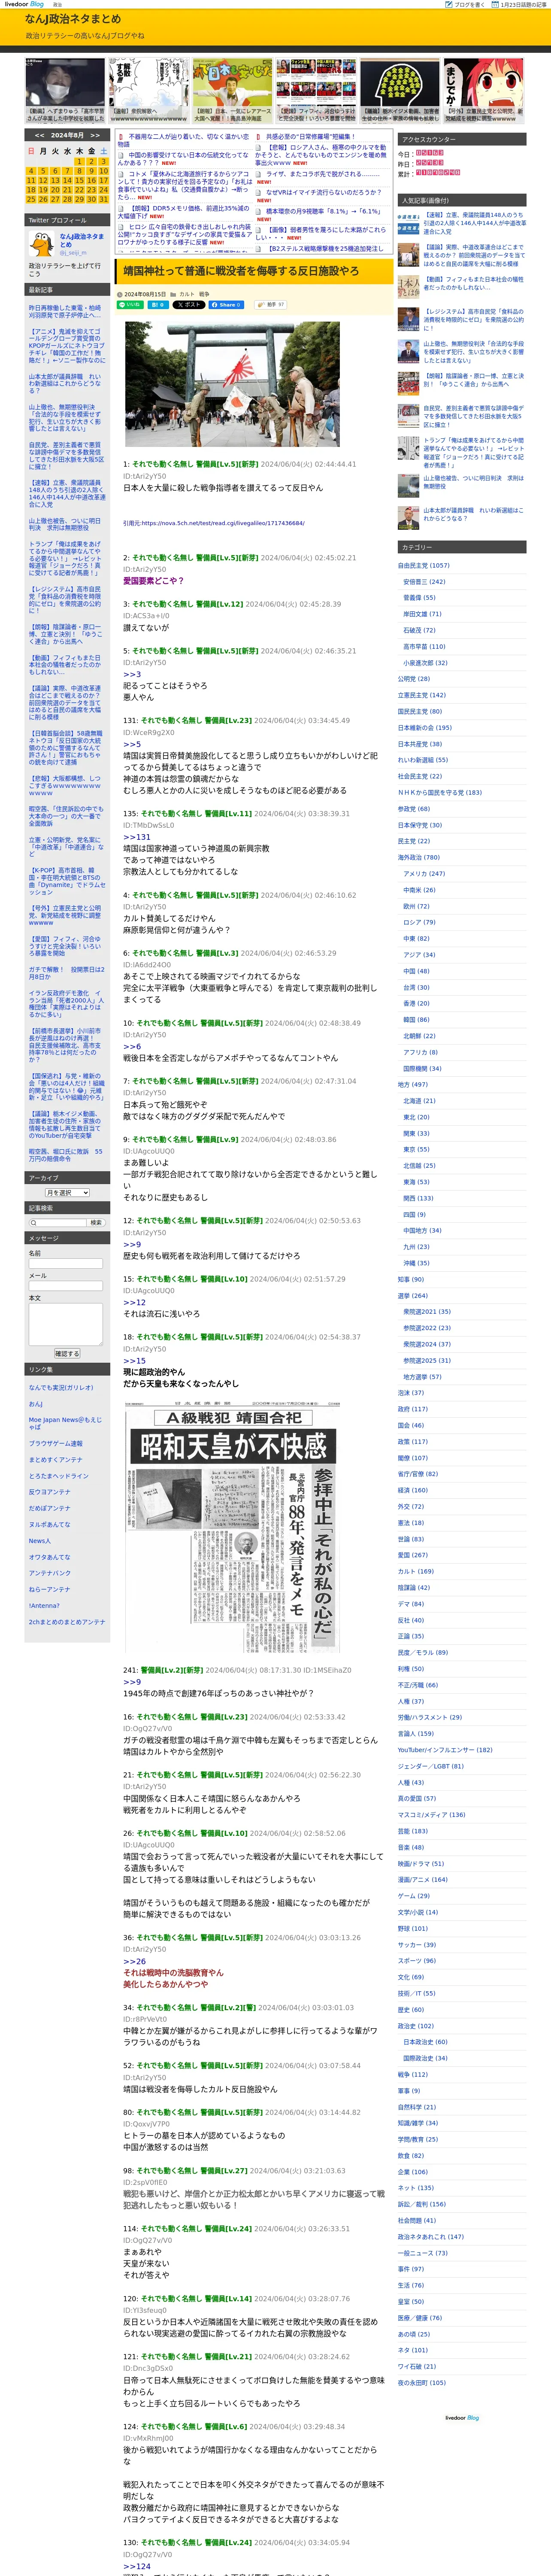Open ロシア (79) category
Image resolution: width=551 pixels, height=2576 pixels.
coord(419,922)
